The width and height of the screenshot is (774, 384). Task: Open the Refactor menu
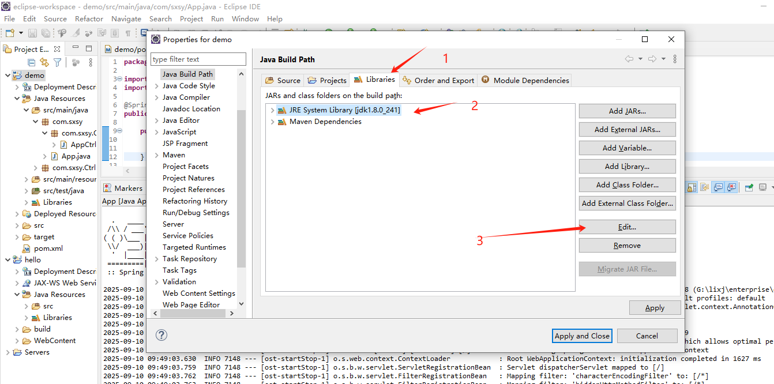[x=89, y=18]
